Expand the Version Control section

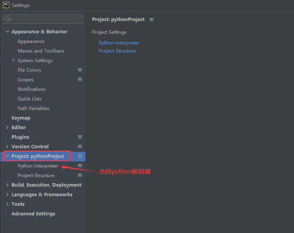point(7,147)
